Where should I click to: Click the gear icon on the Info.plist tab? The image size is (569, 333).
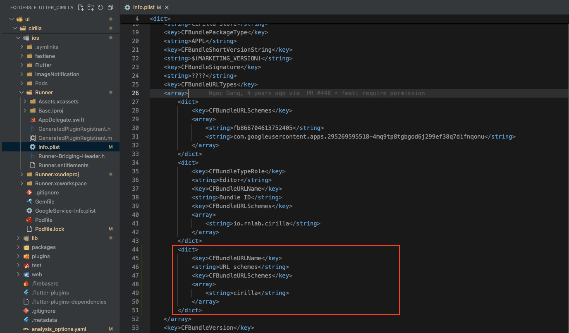127,7
